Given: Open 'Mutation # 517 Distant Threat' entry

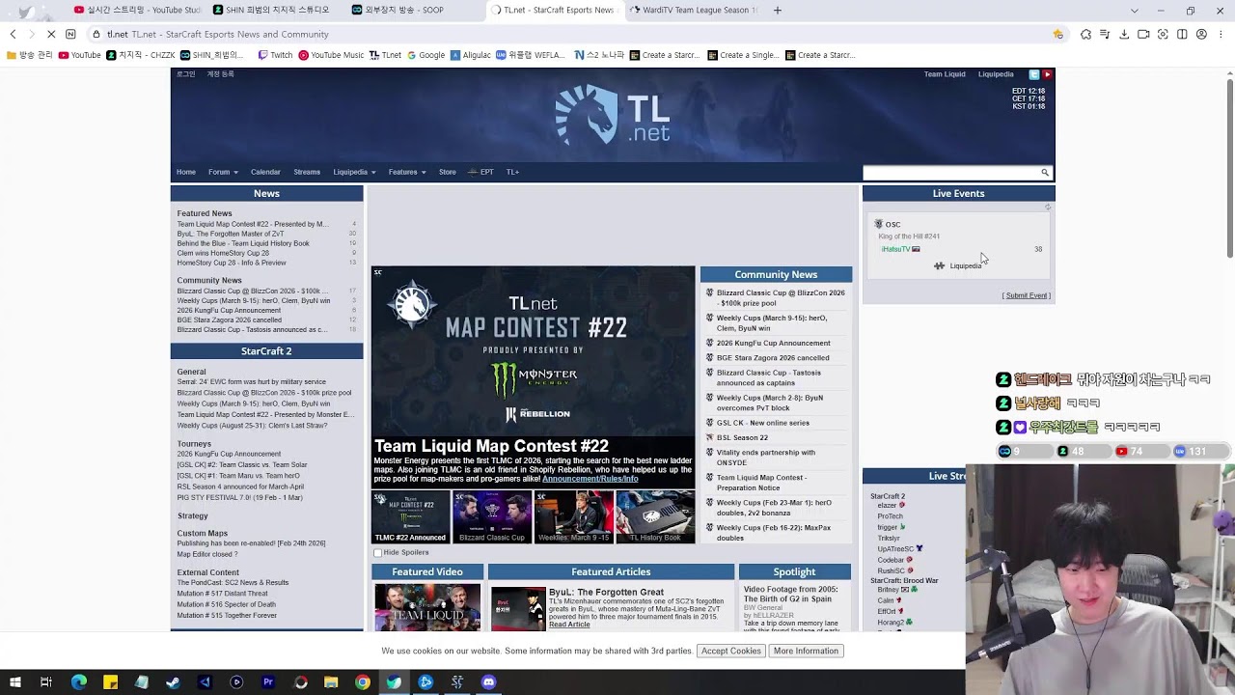Looking at the screenshot, I should 222,594.
